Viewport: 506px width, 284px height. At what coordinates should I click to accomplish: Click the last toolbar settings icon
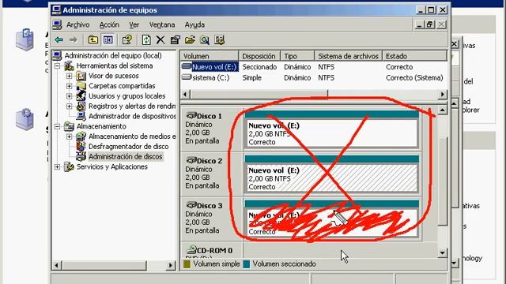[x=220, y=40]
